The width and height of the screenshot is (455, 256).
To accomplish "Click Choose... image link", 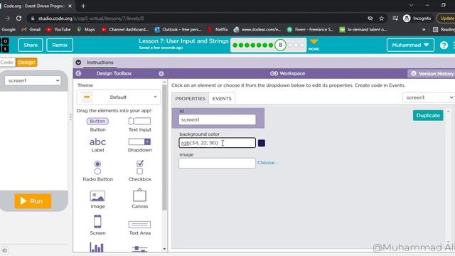I will coord(267,163).
